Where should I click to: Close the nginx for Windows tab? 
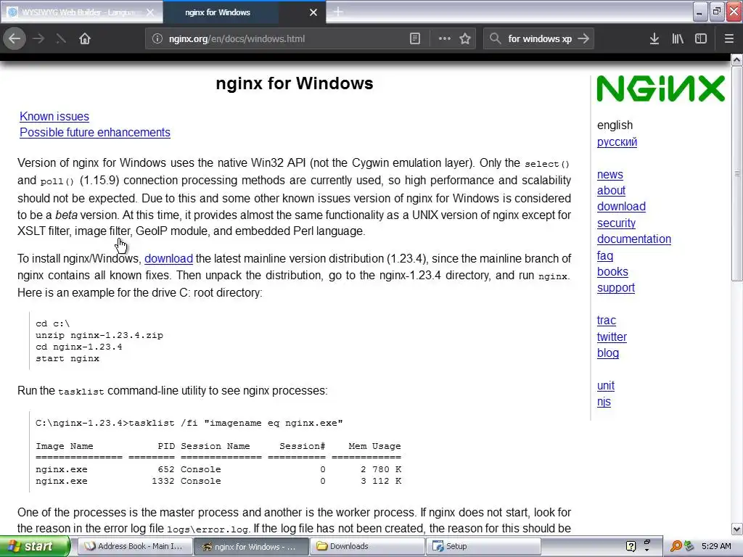click(x=313, y=12)
